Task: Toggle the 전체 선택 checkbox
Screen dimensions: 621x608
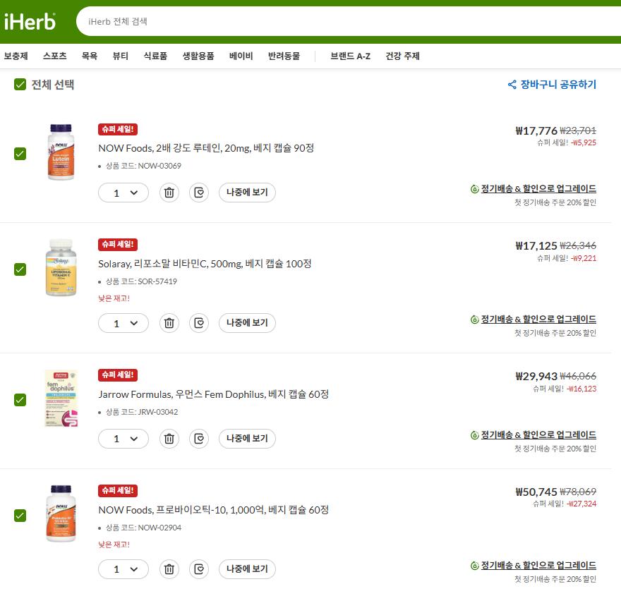Action: 20,85
